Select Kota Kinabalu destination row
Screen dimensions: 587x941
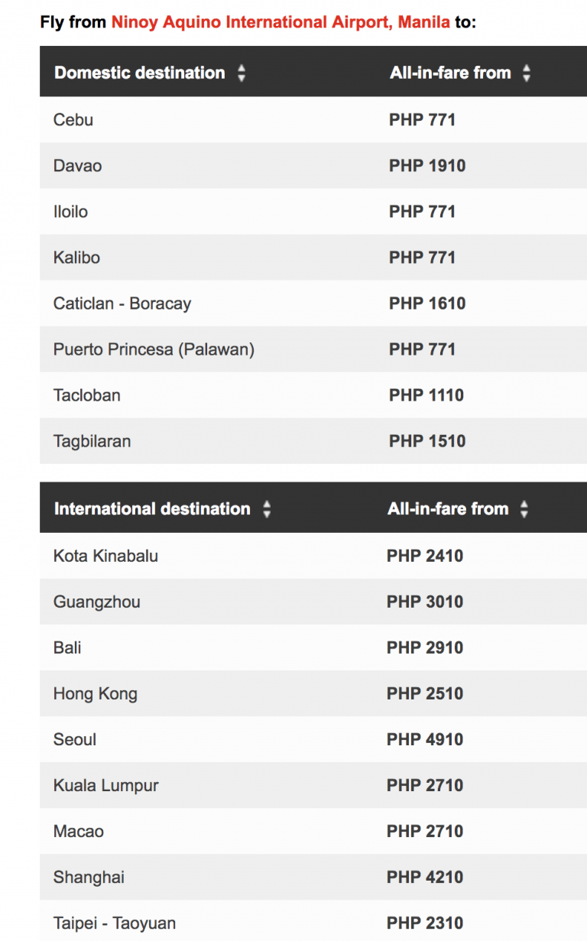coord(105,556)
